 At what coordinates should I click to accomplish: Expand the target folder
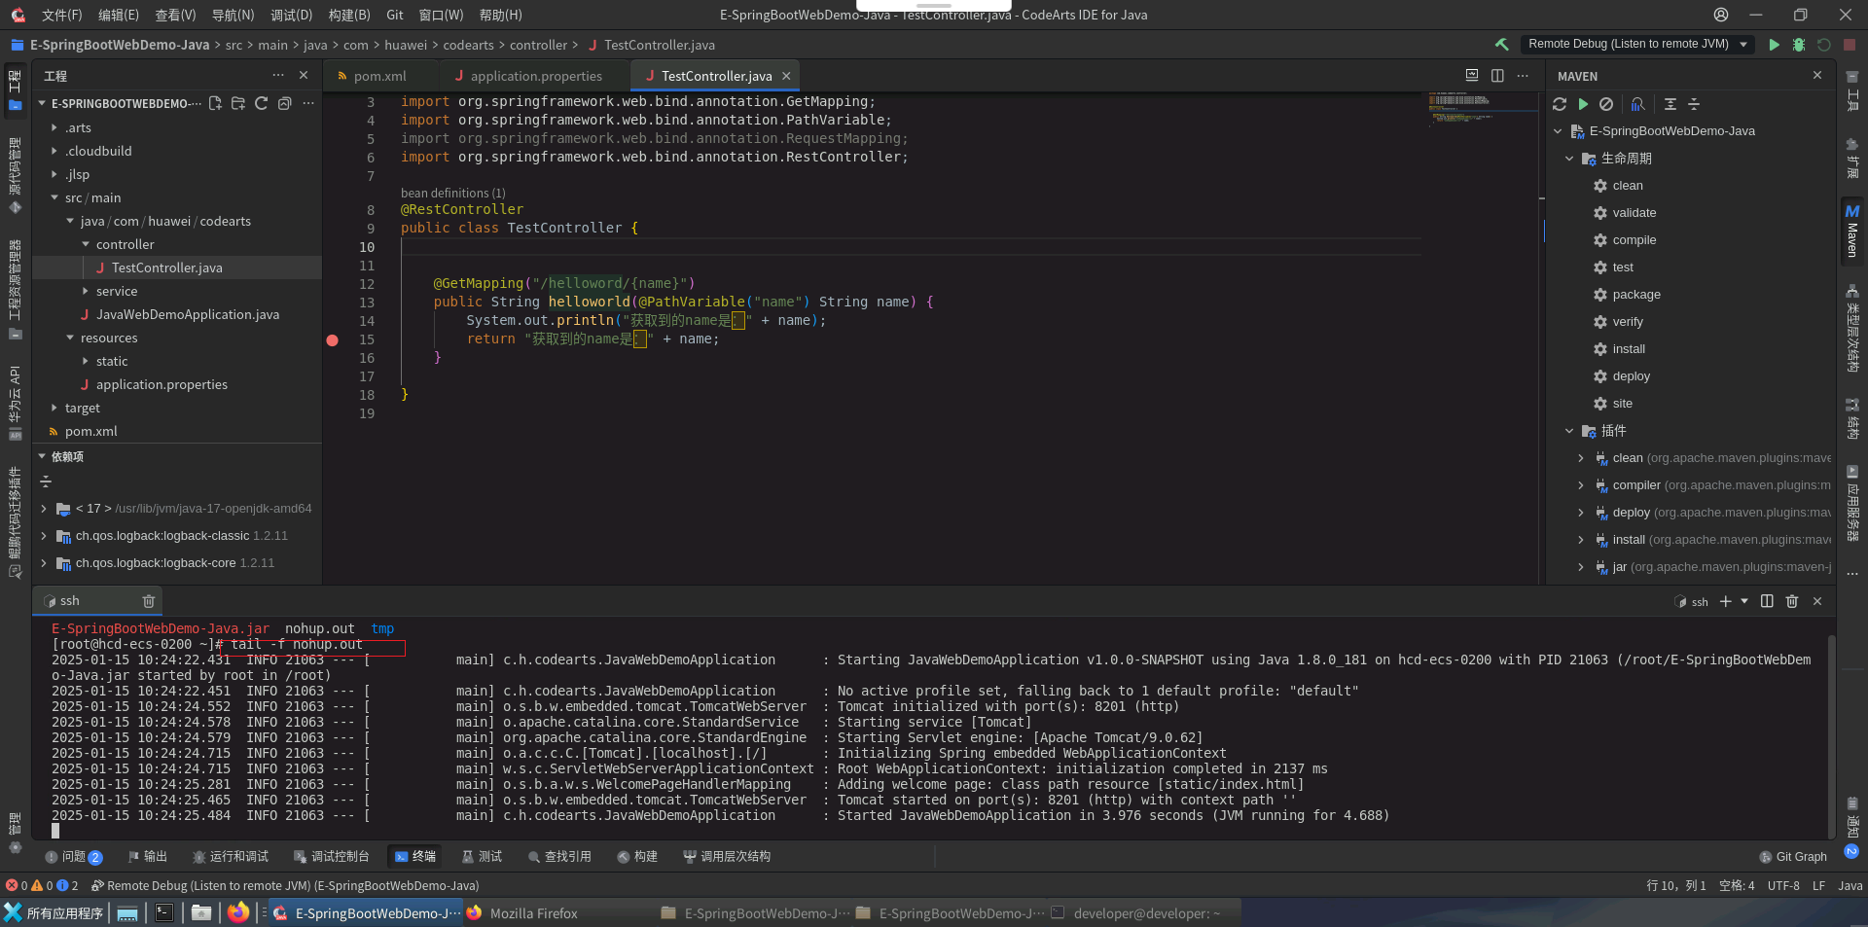pos(54,408)
